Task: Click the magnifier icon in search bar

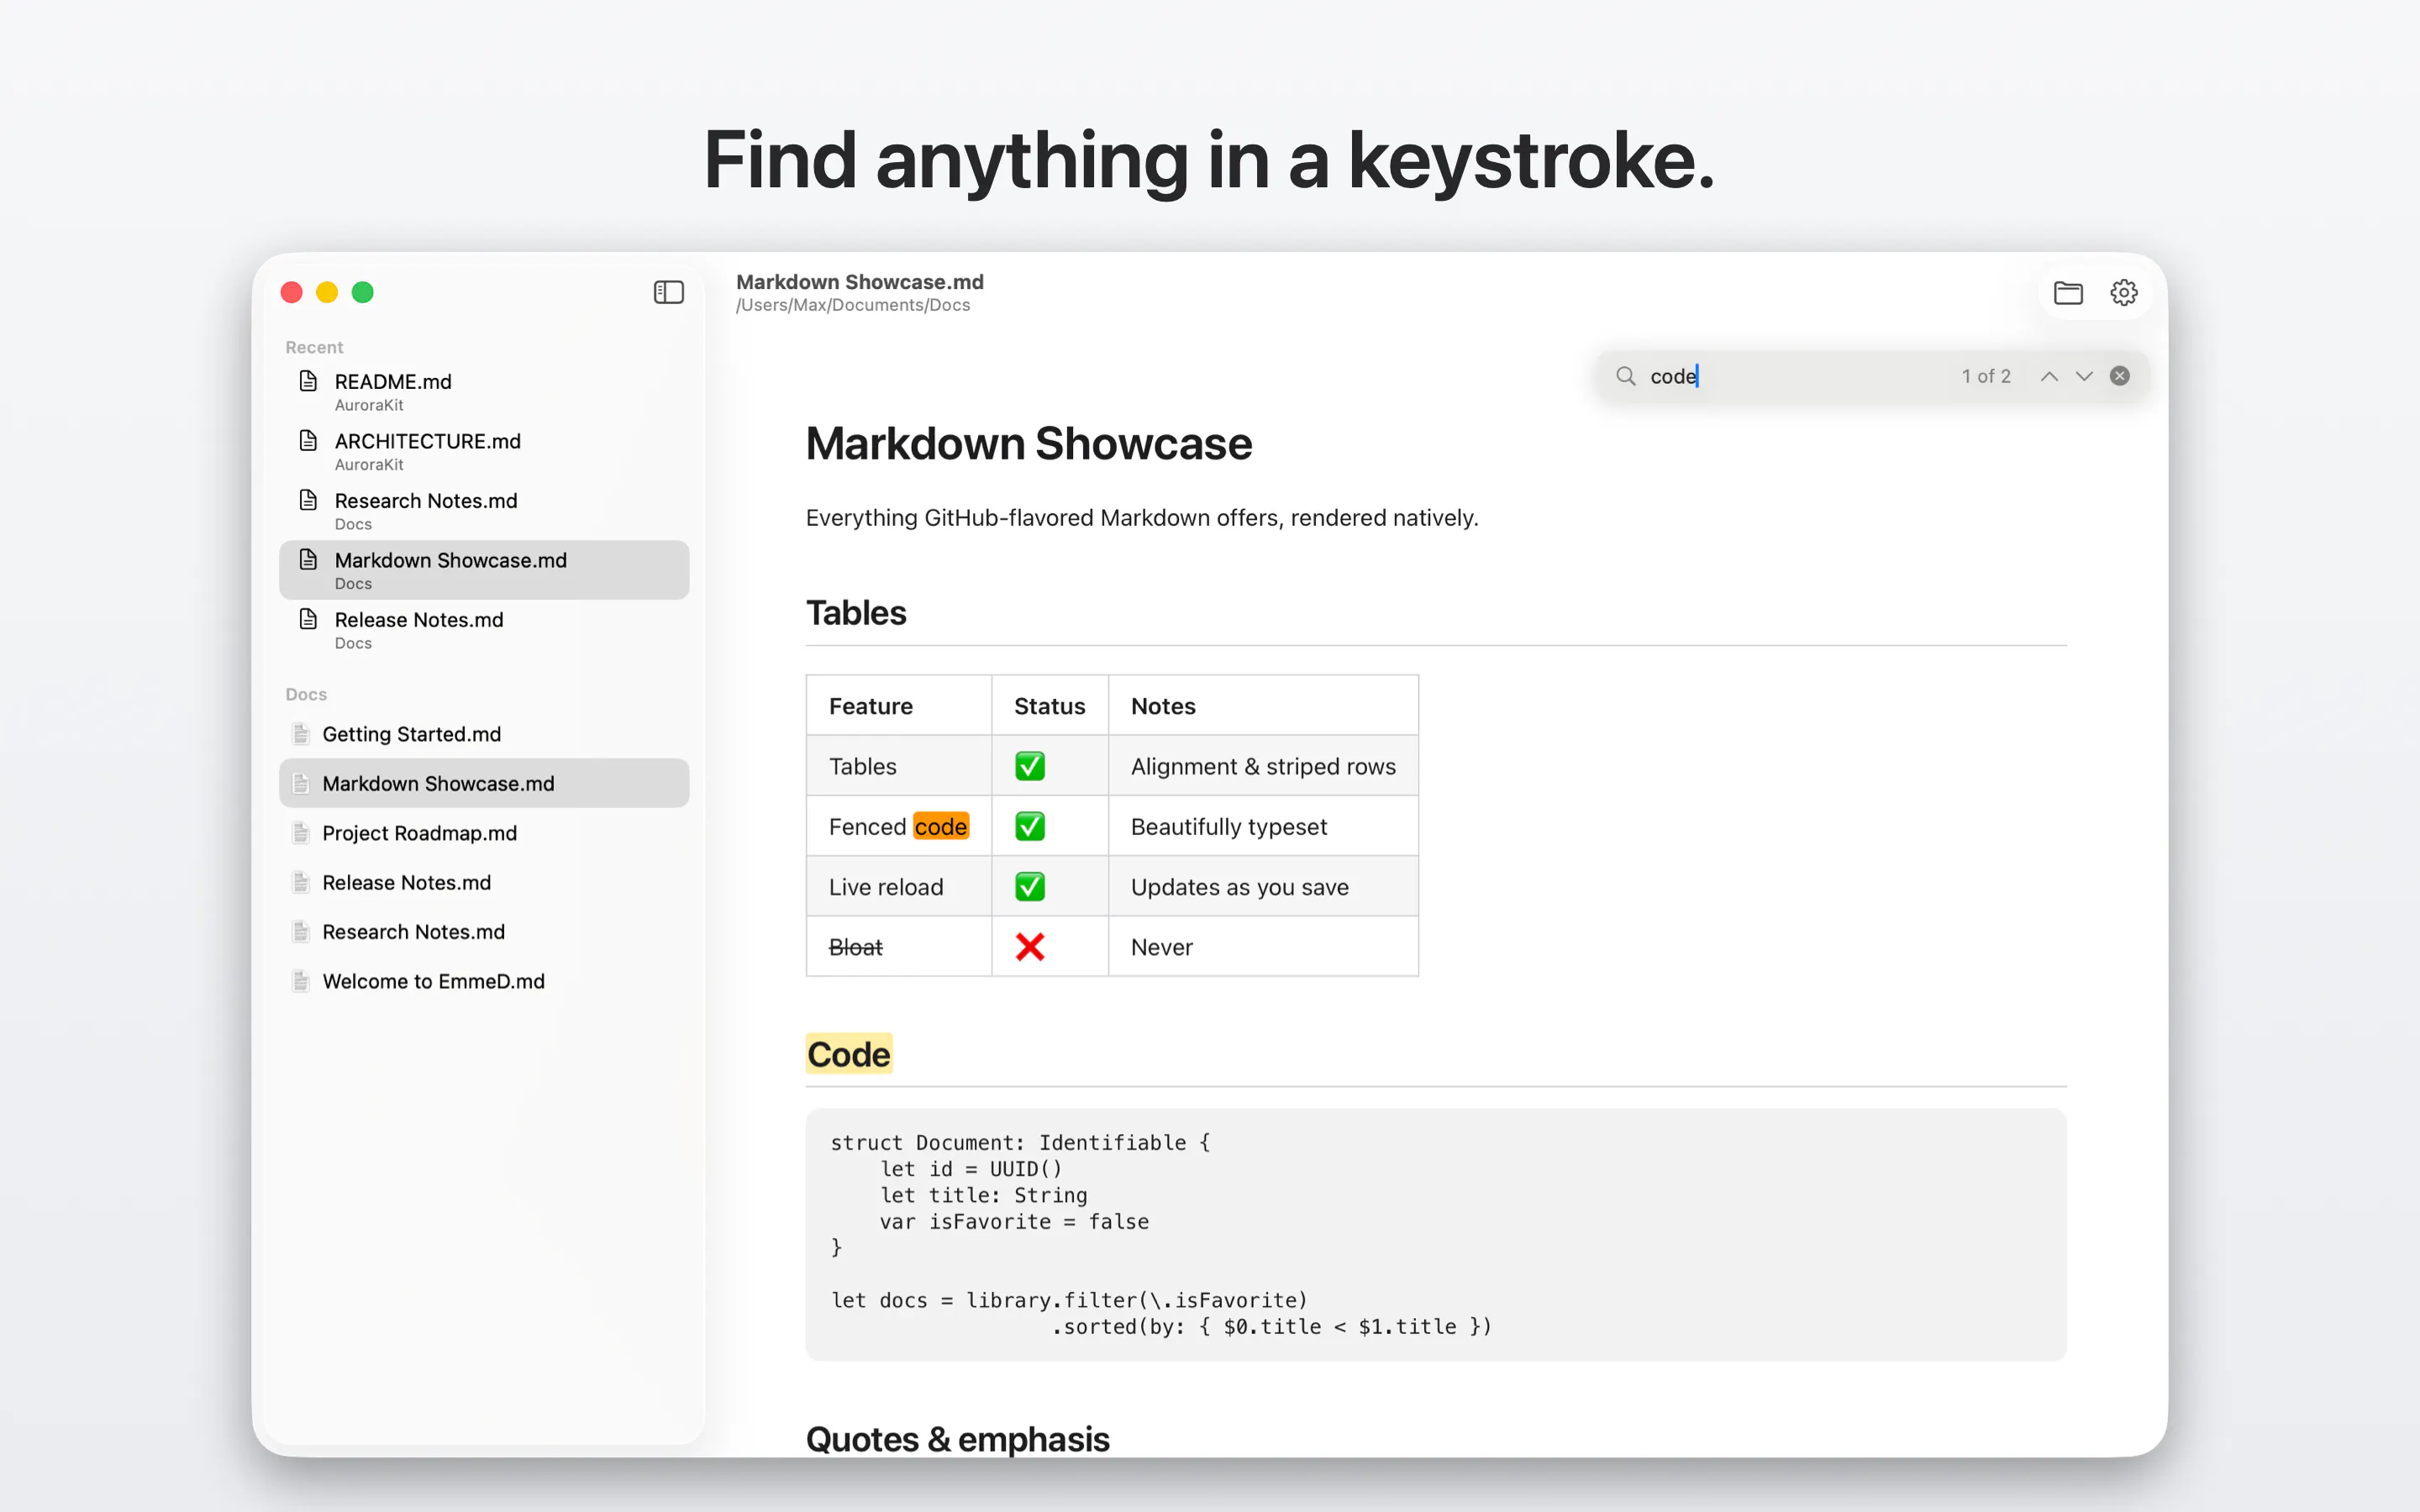Action: [1625, 376]
